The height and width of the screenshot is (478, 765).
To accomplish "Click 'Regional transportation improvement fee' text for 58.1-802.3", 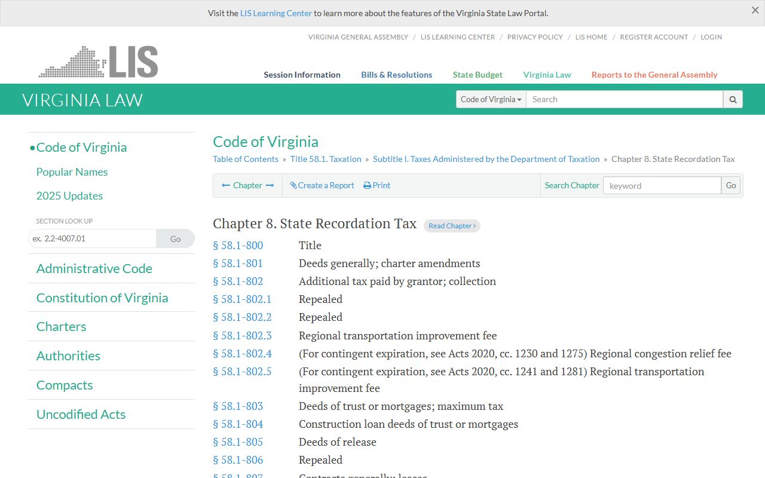I will click(x=398, y=336).
